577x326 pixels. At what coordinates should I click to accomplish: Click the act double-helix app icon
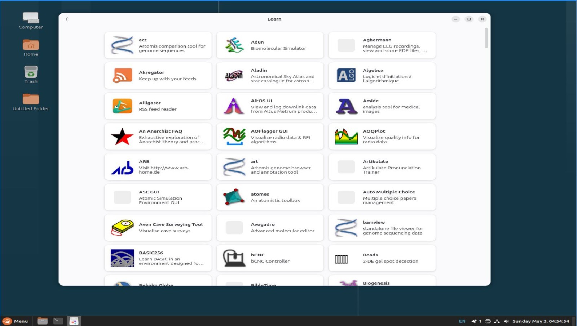[x=122, y=45]
